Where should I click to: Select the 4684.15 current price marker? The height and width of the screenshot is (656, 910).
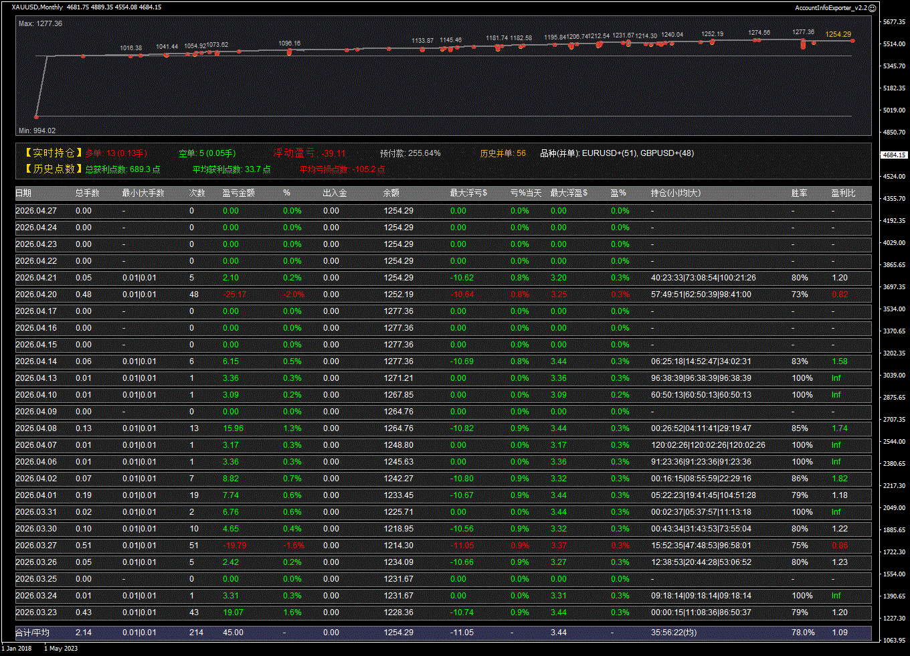tap(892, 155)
